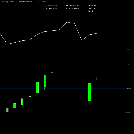Click the high value 'H: 104424.10'
Viewport: 134px width, 134px height.
[x=73, y=6]
